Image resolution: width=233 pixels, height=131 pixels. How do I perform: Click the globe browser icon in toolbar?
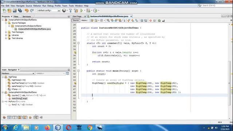[64, 11]
